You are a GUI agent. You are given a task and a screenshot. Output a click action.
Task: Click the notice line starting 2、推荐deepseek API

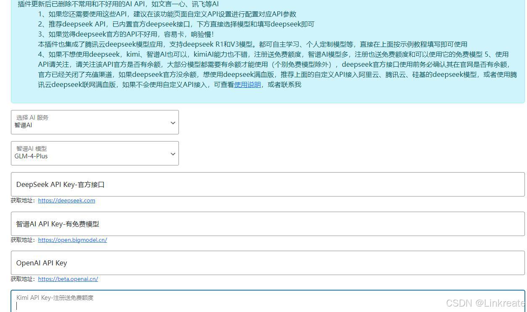click(x=176, y=24)
